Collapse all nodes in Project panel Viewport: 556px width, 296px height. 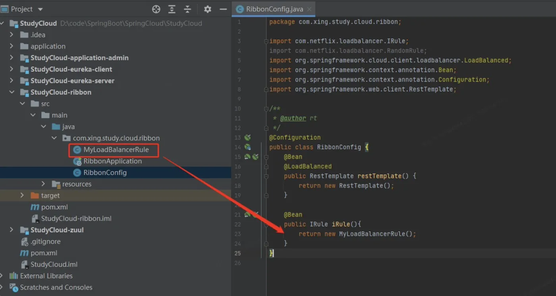click(x=187, y=9)
